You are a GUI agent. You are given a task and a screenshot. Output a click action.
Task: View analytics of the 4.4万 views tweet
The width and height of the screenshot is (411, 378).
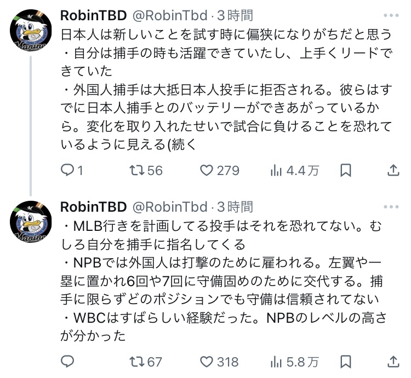(275, 171)
